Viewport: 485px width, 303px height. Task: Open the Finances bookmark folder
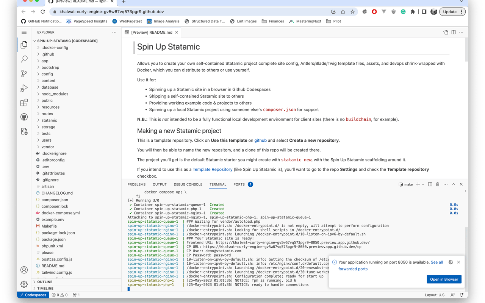[x=273, y=21]
